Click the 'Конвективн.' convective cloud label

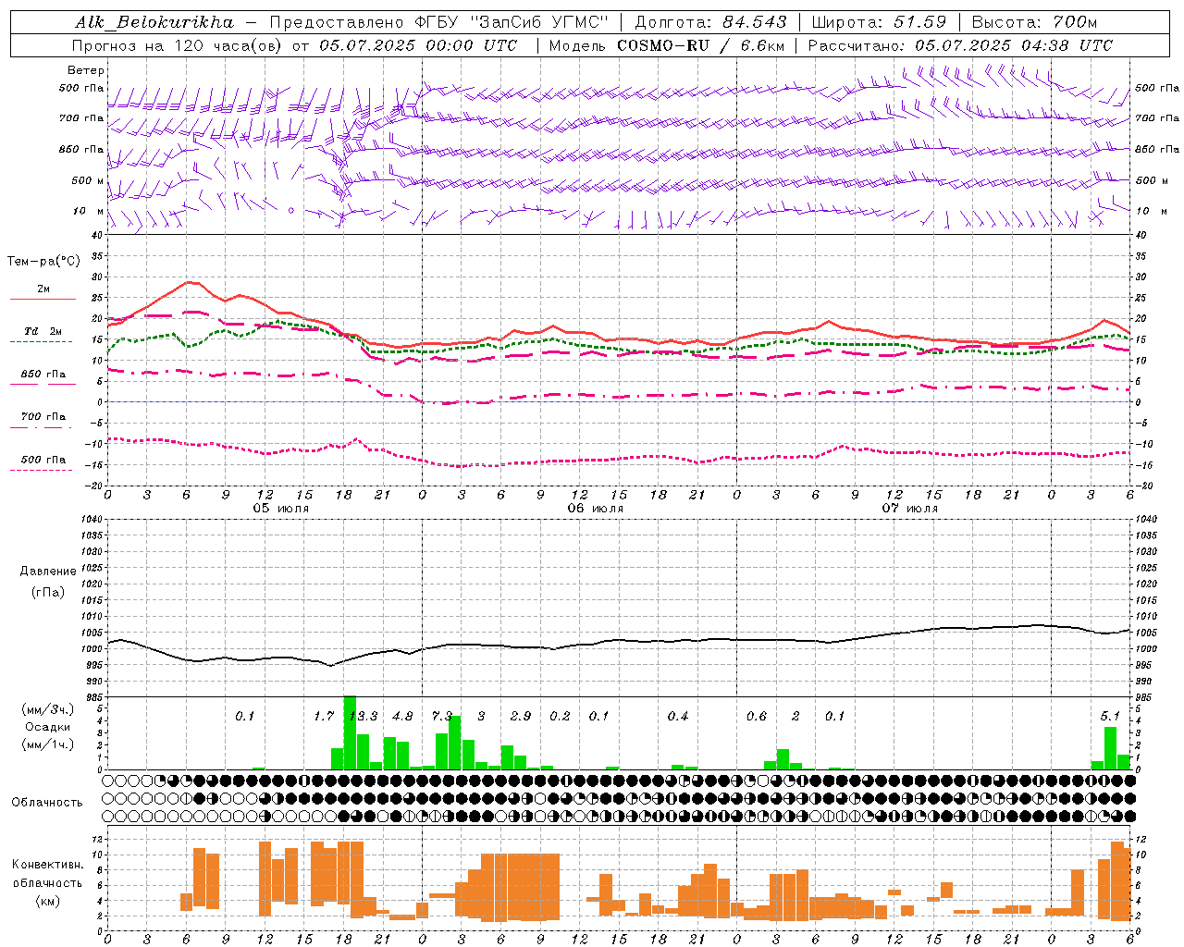(x=47, y=865)
